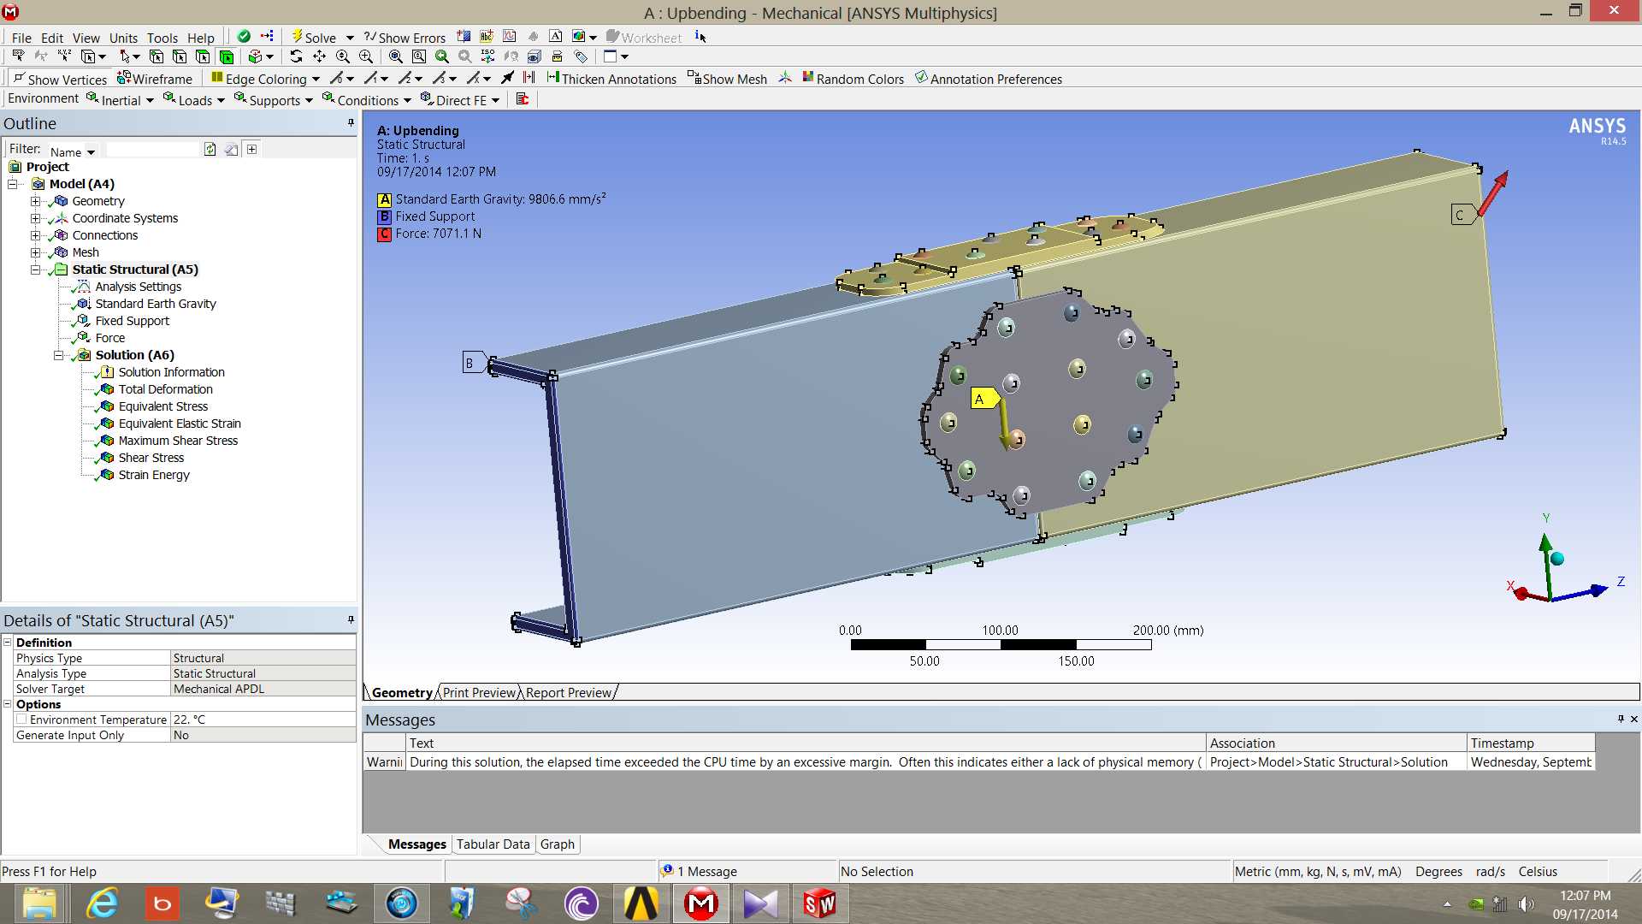Click the Tags icon in toolbar
This screenshot has width=1642, height=924.
[581, 56]
